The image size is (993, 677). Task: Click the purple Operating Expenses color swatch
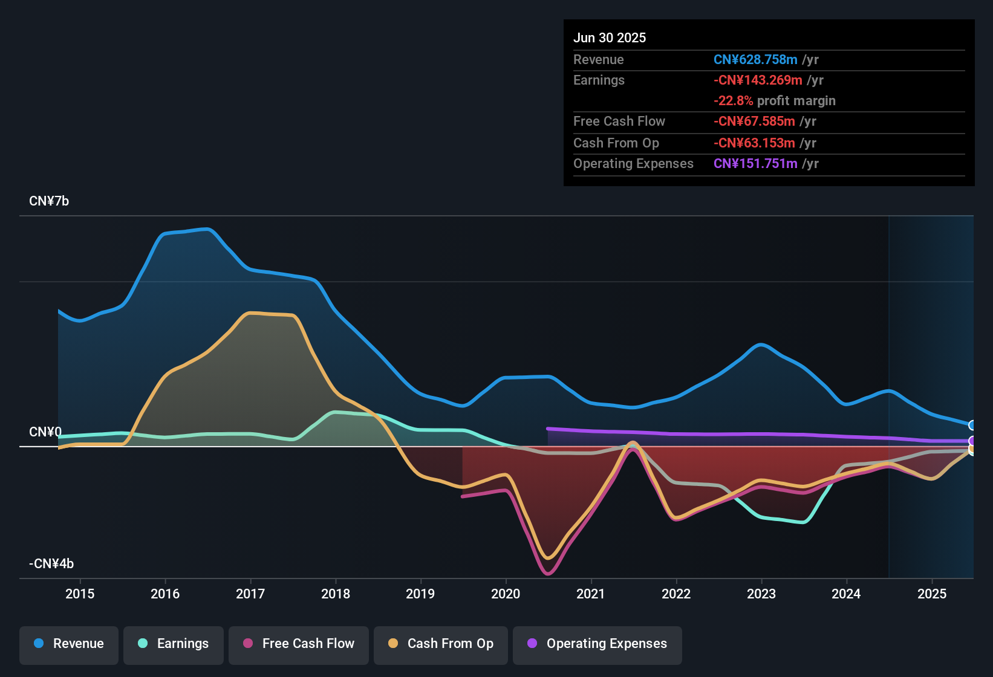pyautogui.click(x=532, y=644)
